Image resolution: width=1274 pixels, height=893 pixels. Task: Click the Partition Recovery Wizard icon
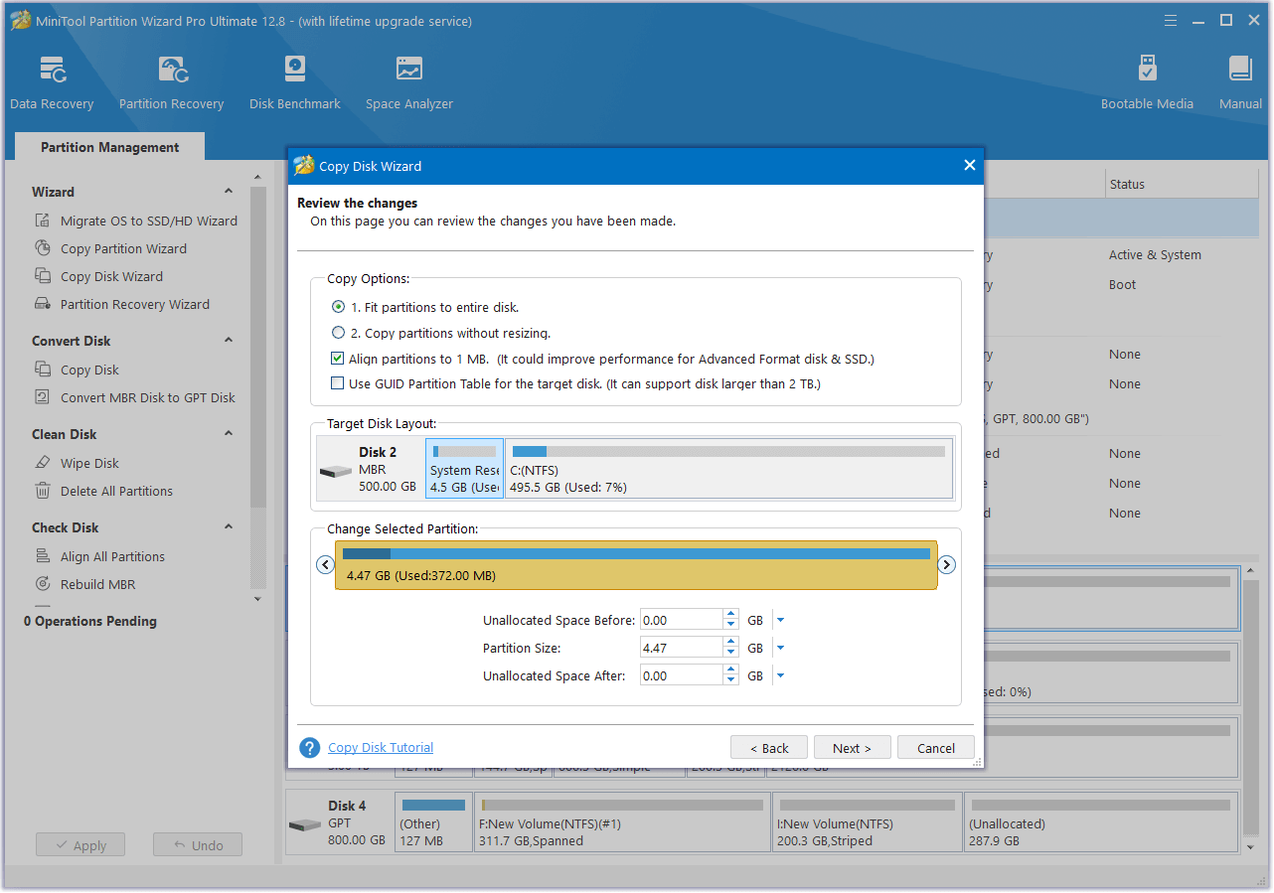tap(43, 304)
